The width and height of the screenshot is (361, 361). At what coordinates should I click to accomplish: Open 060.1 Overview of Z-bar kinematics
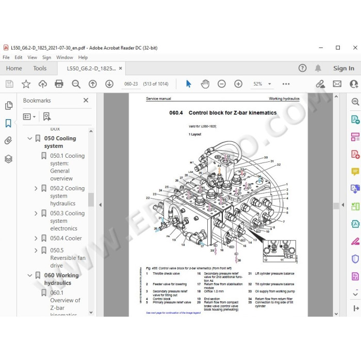(65, 303)
